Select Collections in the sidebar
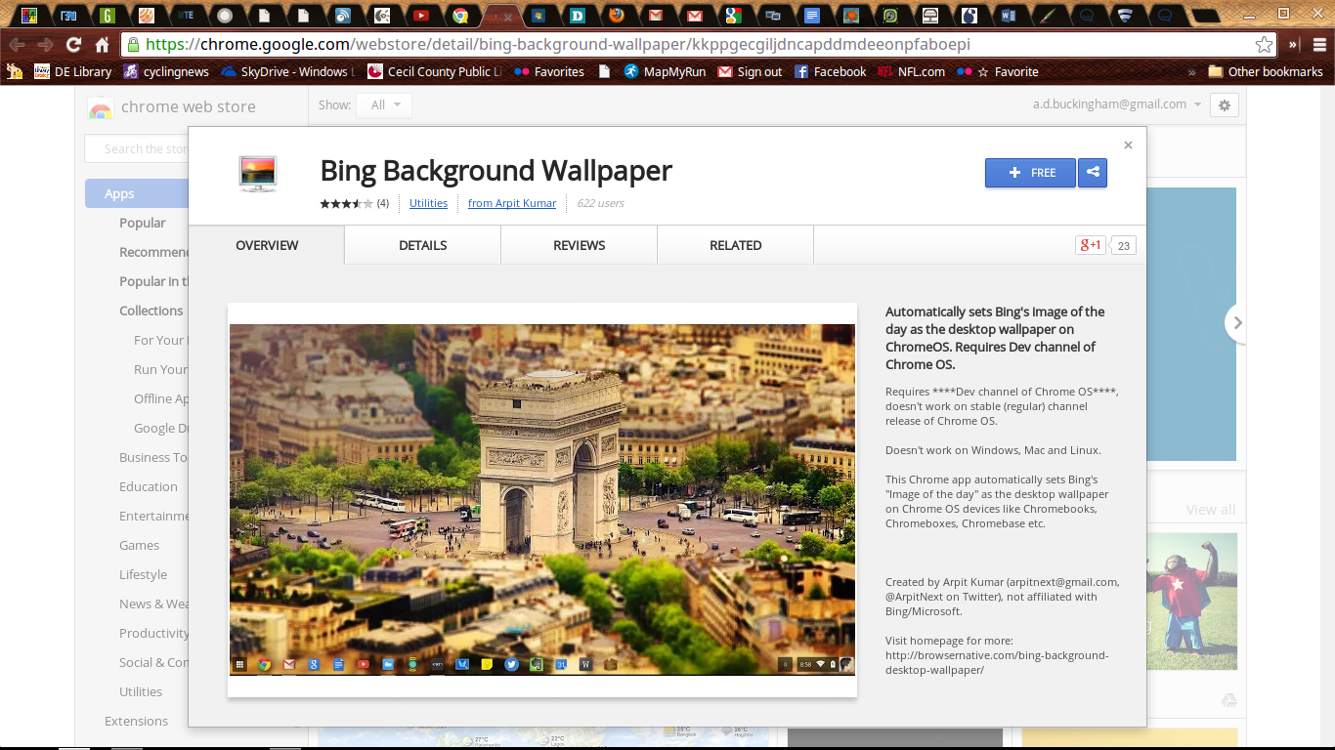 click(x=151, y=311)
